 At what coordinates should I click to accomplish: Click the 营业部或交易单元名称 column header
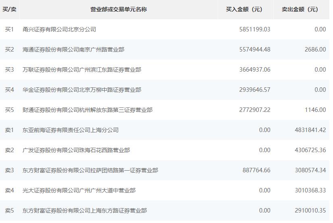(x=119, y=9)
